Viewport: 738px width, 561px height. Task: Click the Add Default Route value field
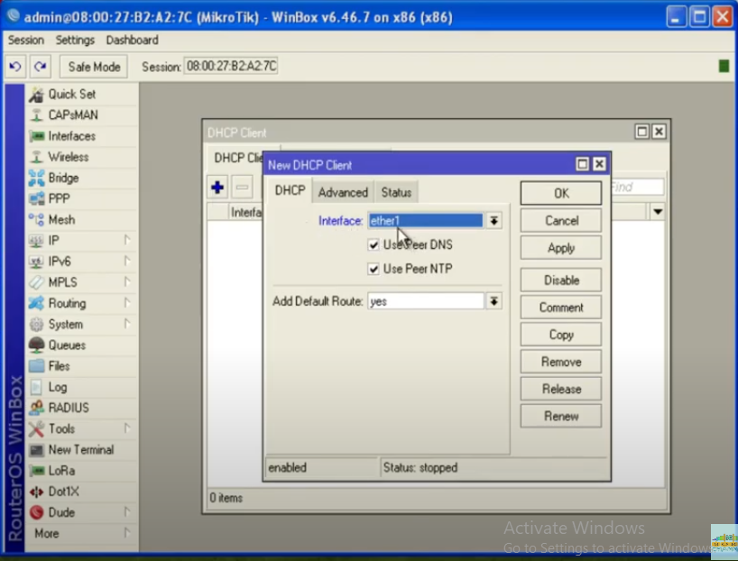[x=426, y=301]
